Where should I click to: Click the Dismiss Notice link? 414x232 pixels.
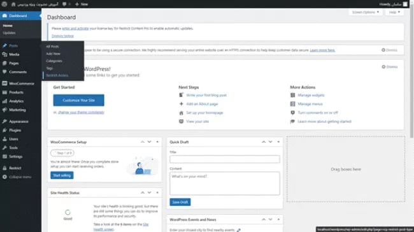point(62,36)
